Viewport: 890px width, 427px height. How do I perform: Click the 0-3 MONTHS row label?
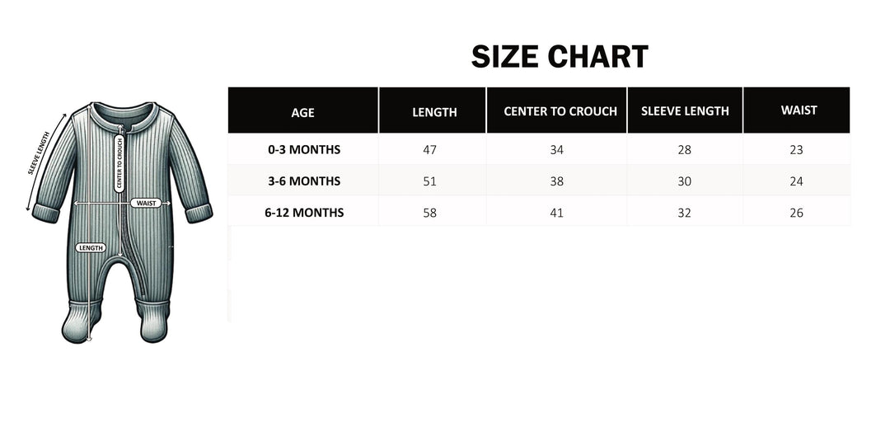[x=304, y=150]
